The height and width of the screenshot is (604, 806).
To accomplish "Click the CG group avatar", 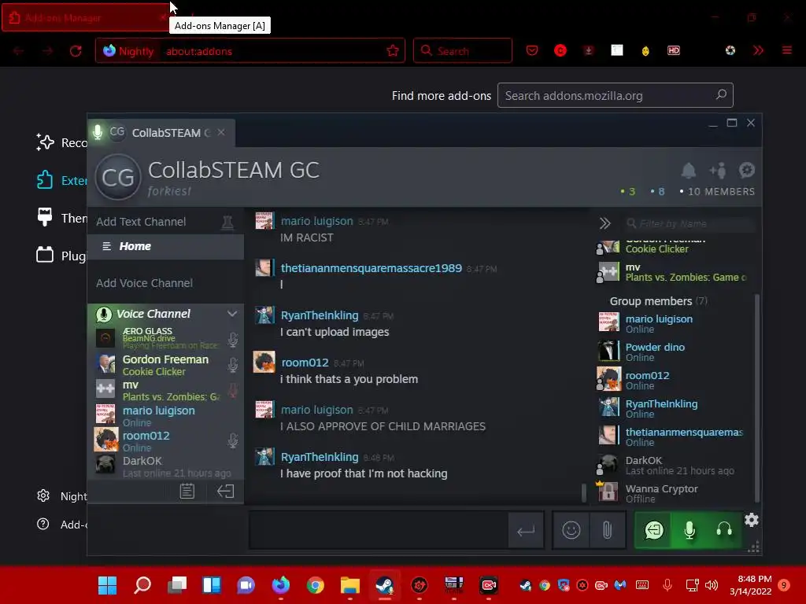I will 118,177.
